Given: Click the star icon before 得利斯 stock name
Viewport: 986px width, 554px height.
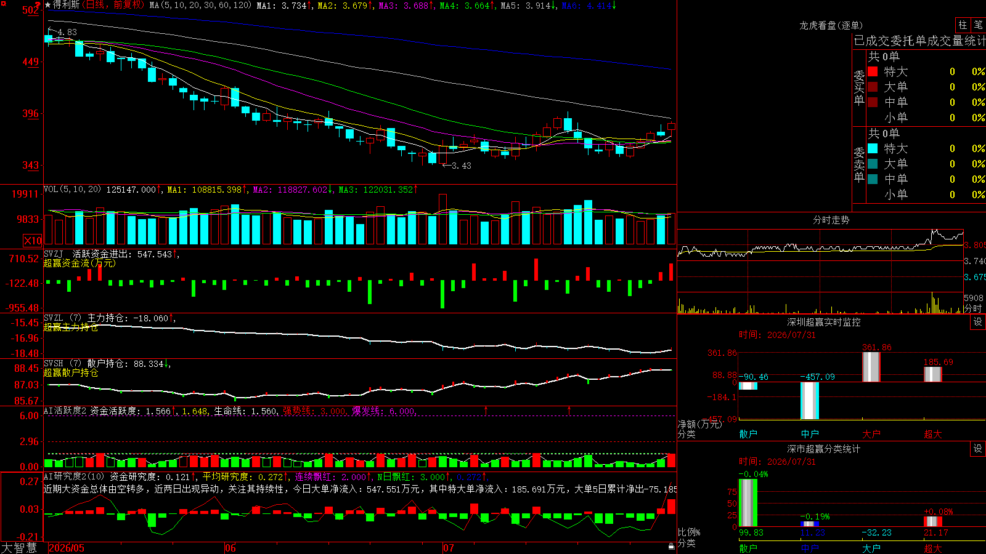Looking at the screenshot, I should pos(48,5).
